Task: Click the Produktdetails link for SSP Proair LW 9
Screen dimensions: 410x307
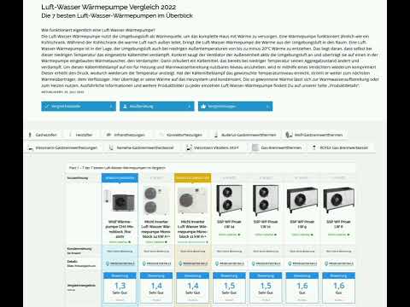Action: coord(302,264)
